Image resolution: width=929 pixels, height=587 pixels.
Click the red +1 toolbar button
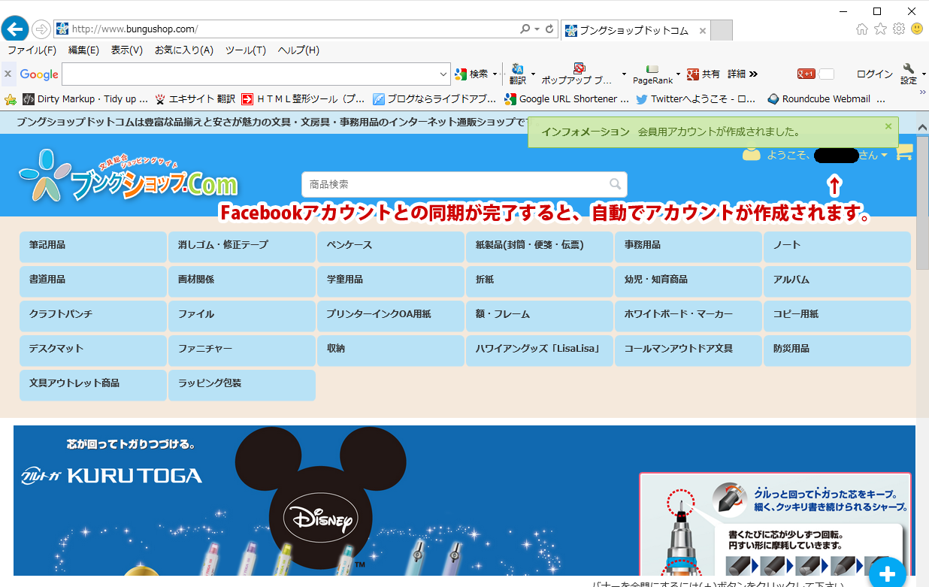tap(806, 74)
